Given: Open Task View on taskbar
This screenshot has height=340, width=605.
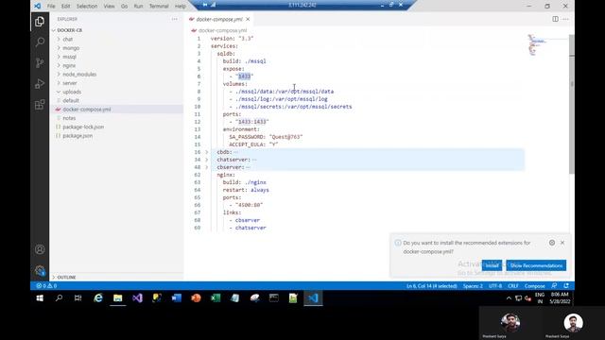Looking at the screenshot, I should click(x=78, y=298).
